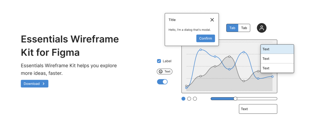The image size is (317, 128).
Task: Close the modal dialog with X icon
Action: tap(212, 20)
